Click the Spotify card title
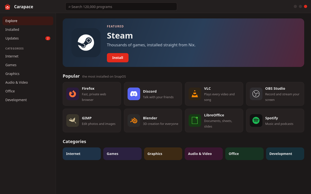 pos(272,118)
